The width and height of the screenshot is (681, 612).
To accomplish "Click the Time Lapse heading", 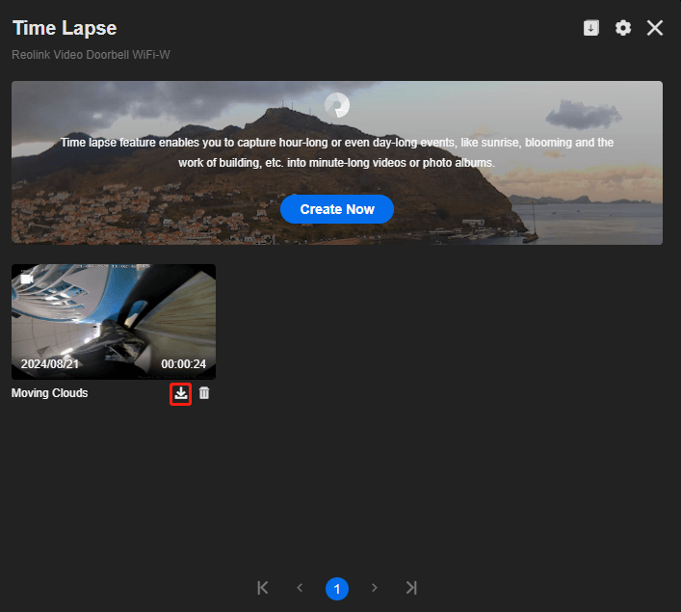I will pos(65,28).
